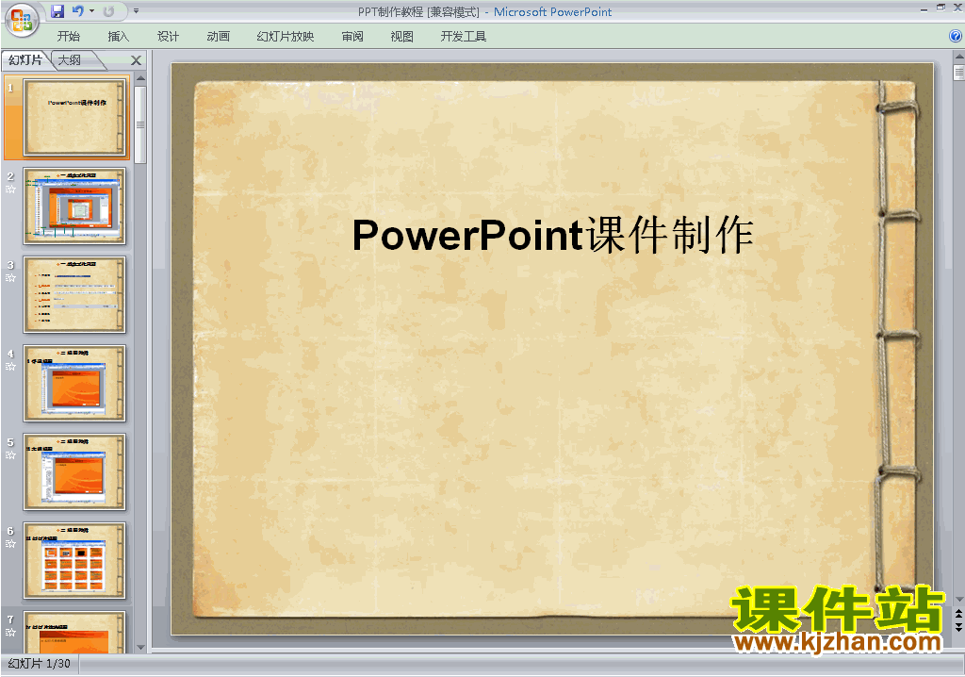Undo the last action

[x=77, y=11]
